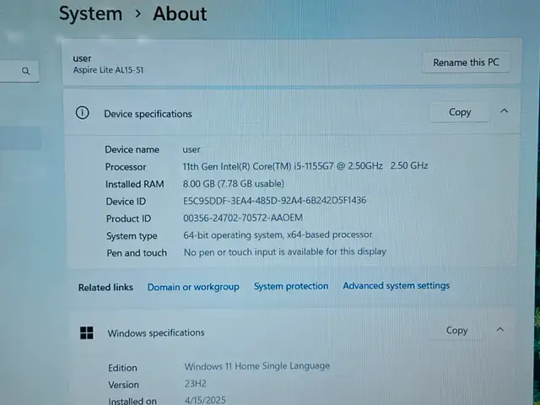Select the Version value 23H2

(x=195, y=384)
